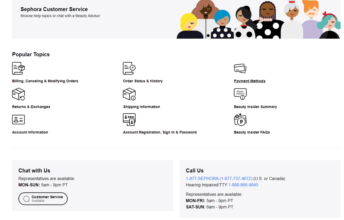Viewport: 344px width, 220px height.
Task: Select the Account Registration, Sign In & Password icon
Action: 129,119
